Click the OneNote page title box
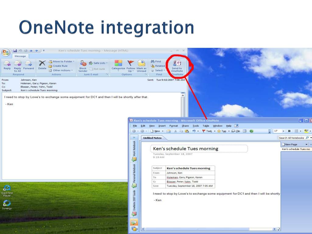The image size is (312, 234). [199, 149]
